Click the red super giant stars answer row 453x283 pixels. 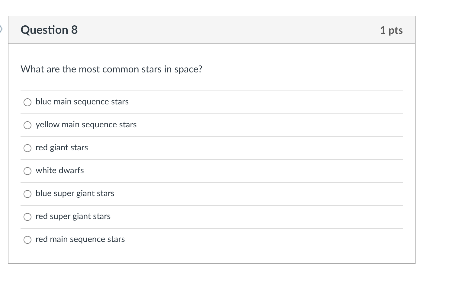pos(73,216)
